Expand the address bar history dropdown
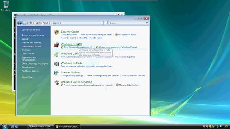 pos(102,23)
